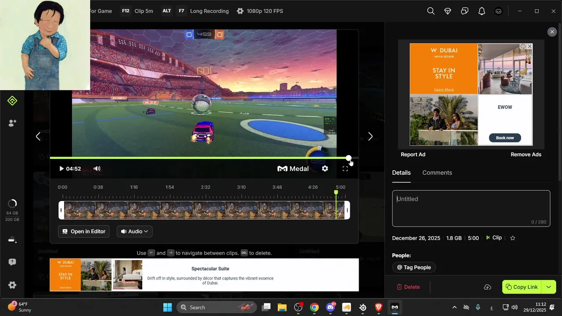
Task: Open Windows Start menu
Action: [x=168, y=307]
